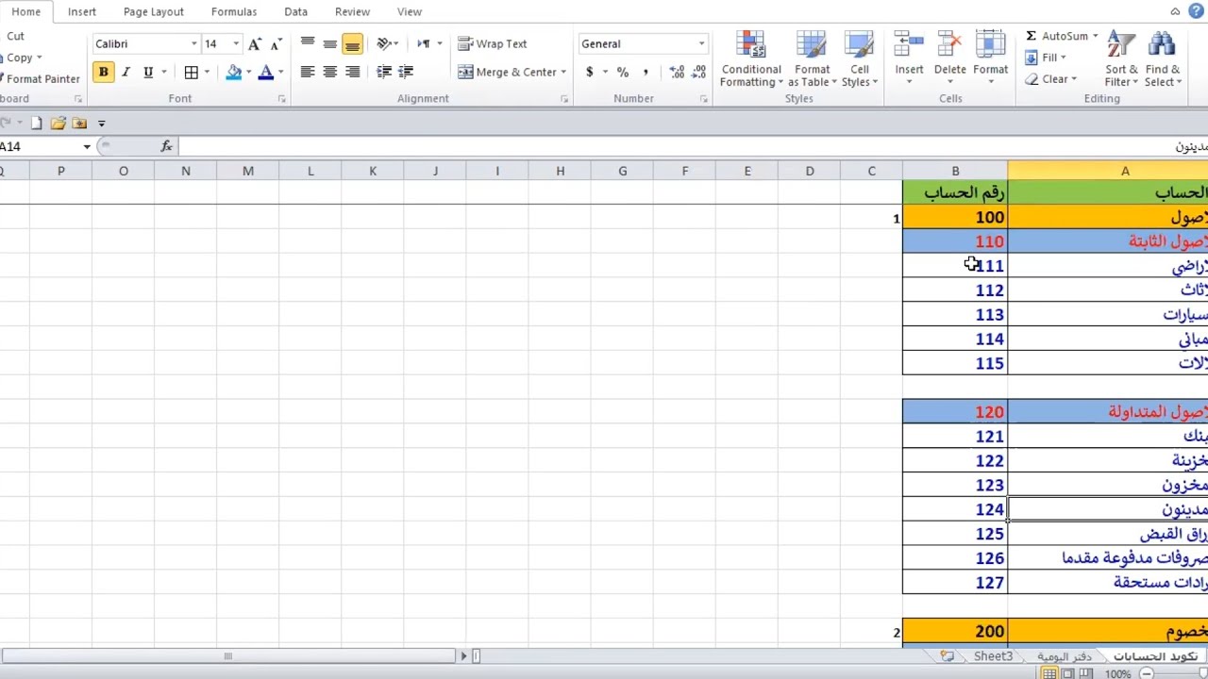Toggle Bold formatting

[103, 73]
